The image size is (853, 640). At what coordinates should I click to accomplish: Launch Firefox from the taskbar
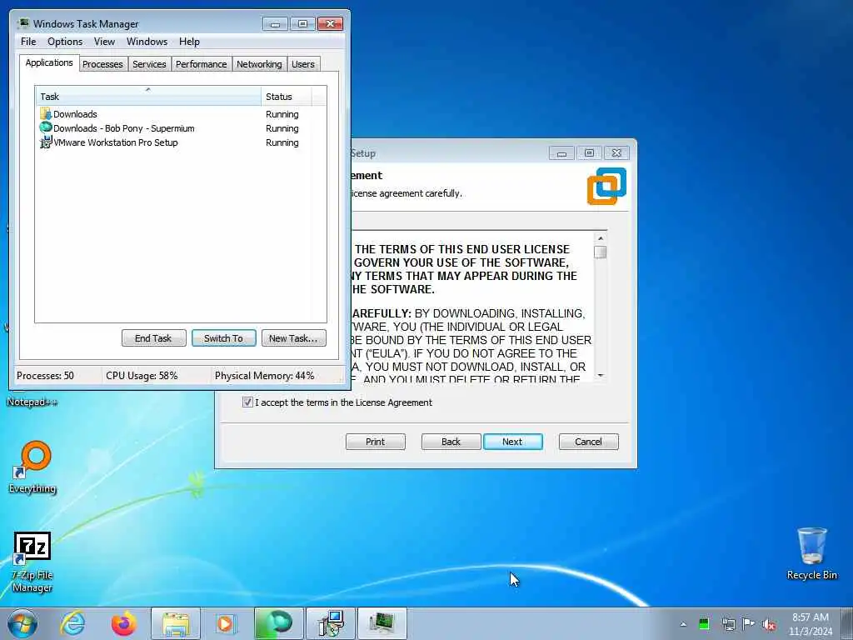[124, 623]
